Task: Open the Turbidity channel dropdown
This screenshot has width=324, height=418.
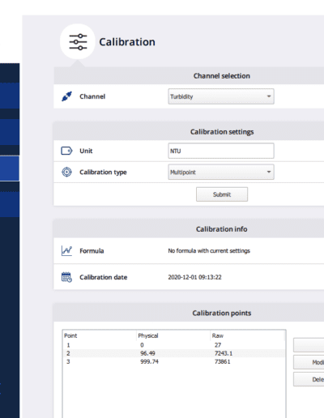Action: coord(221,96)
